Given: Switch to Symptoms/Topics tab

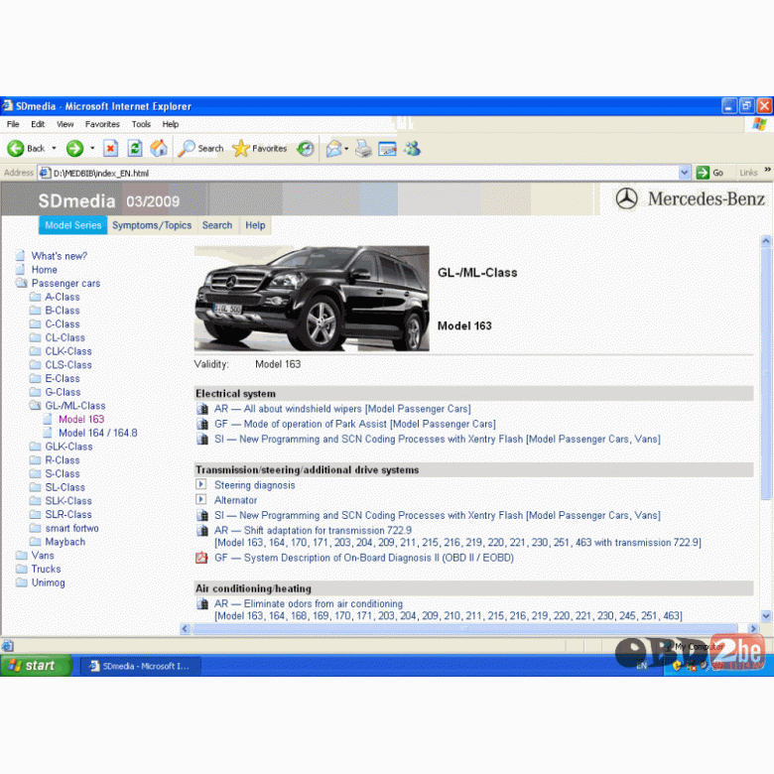Looking at the screenshot, I should (x=152, y=225).
